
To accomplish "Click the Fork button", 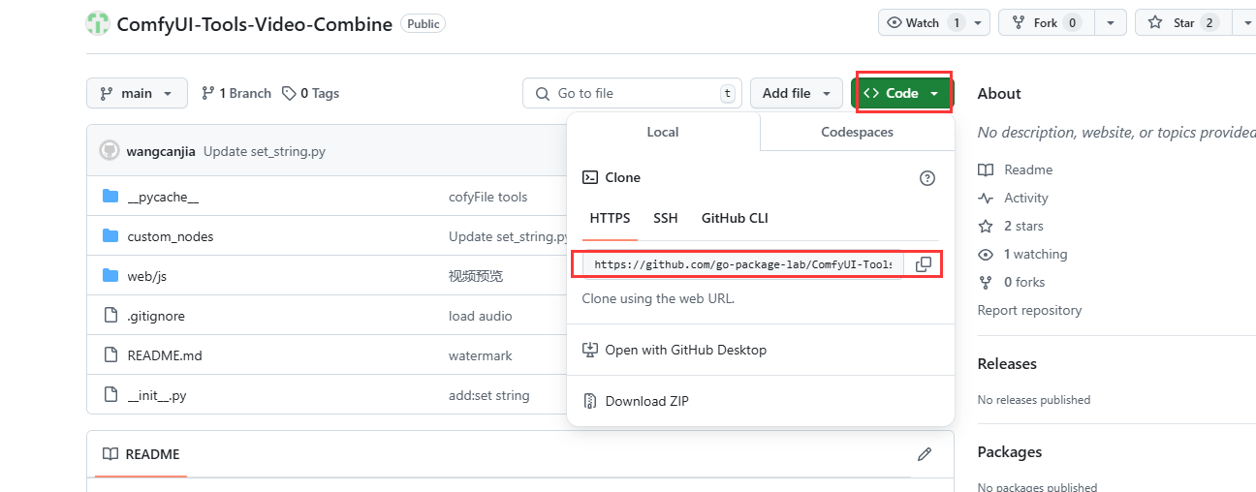I will coord(1046,23).
